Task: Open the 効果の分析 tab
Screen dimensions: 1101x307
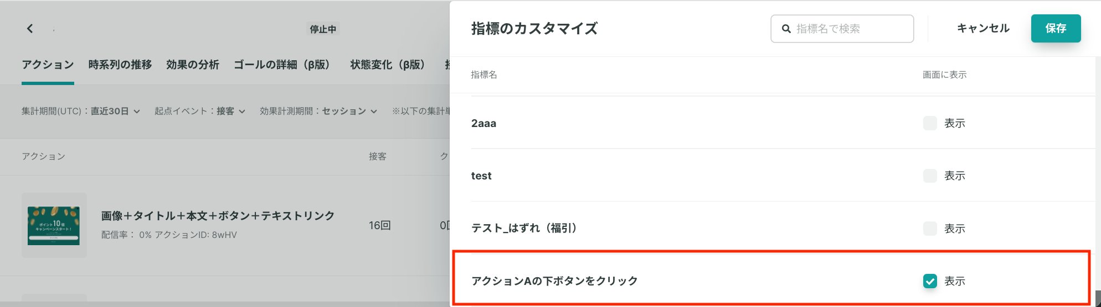Action: tap(193, 65)
